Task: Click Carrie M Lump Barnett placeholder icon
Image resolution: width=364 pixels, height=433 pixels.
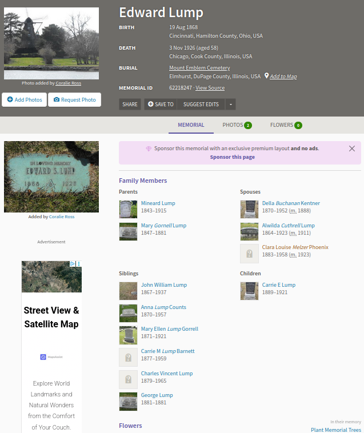Action: point(128,358)
